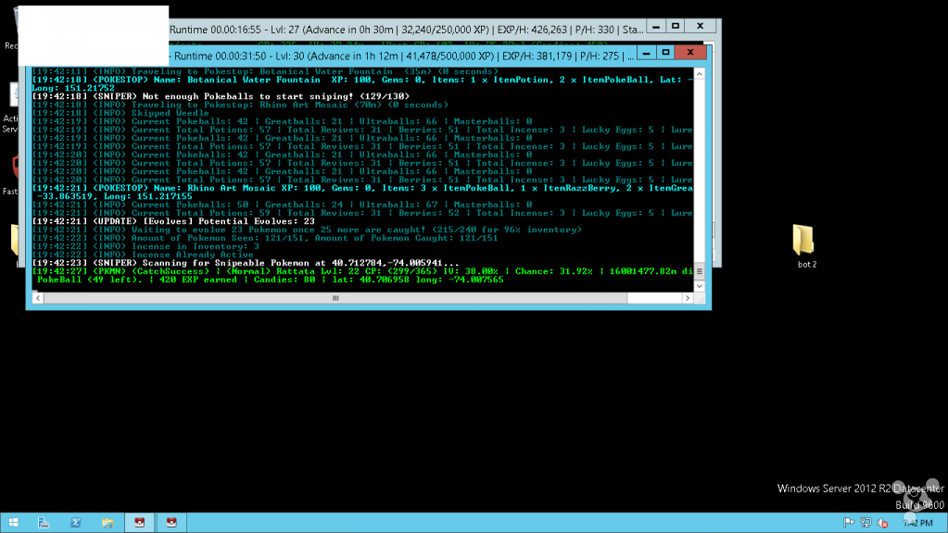Click the horizontal scrollbar thumb in the console
The width and height of the screenshot is (948, 533).
click(x=335, y=298)
